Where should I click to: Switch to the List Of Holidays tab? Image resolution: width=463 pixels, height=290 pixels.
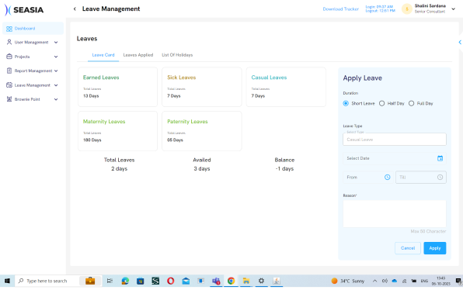coord(177,55)
